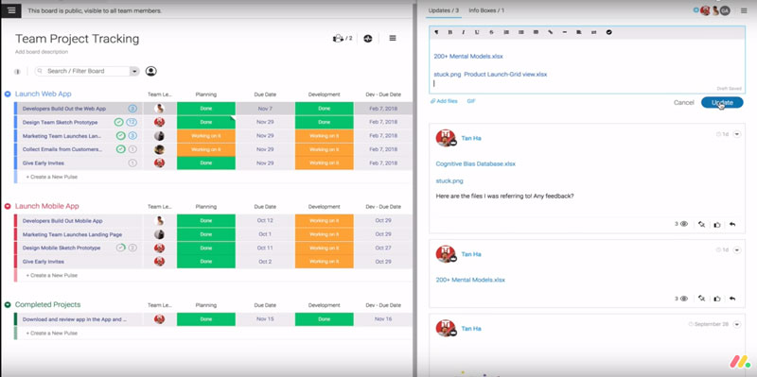757x377 pixels.
Task: Like Tan Ha's Cognitive Bias Database post
Action: point(717,225)
